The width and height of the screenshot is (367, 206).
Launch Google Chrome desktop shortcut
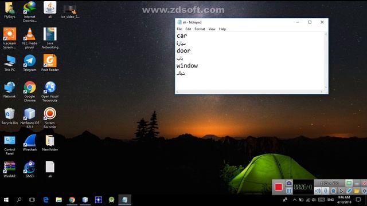[x=30, y=92]
